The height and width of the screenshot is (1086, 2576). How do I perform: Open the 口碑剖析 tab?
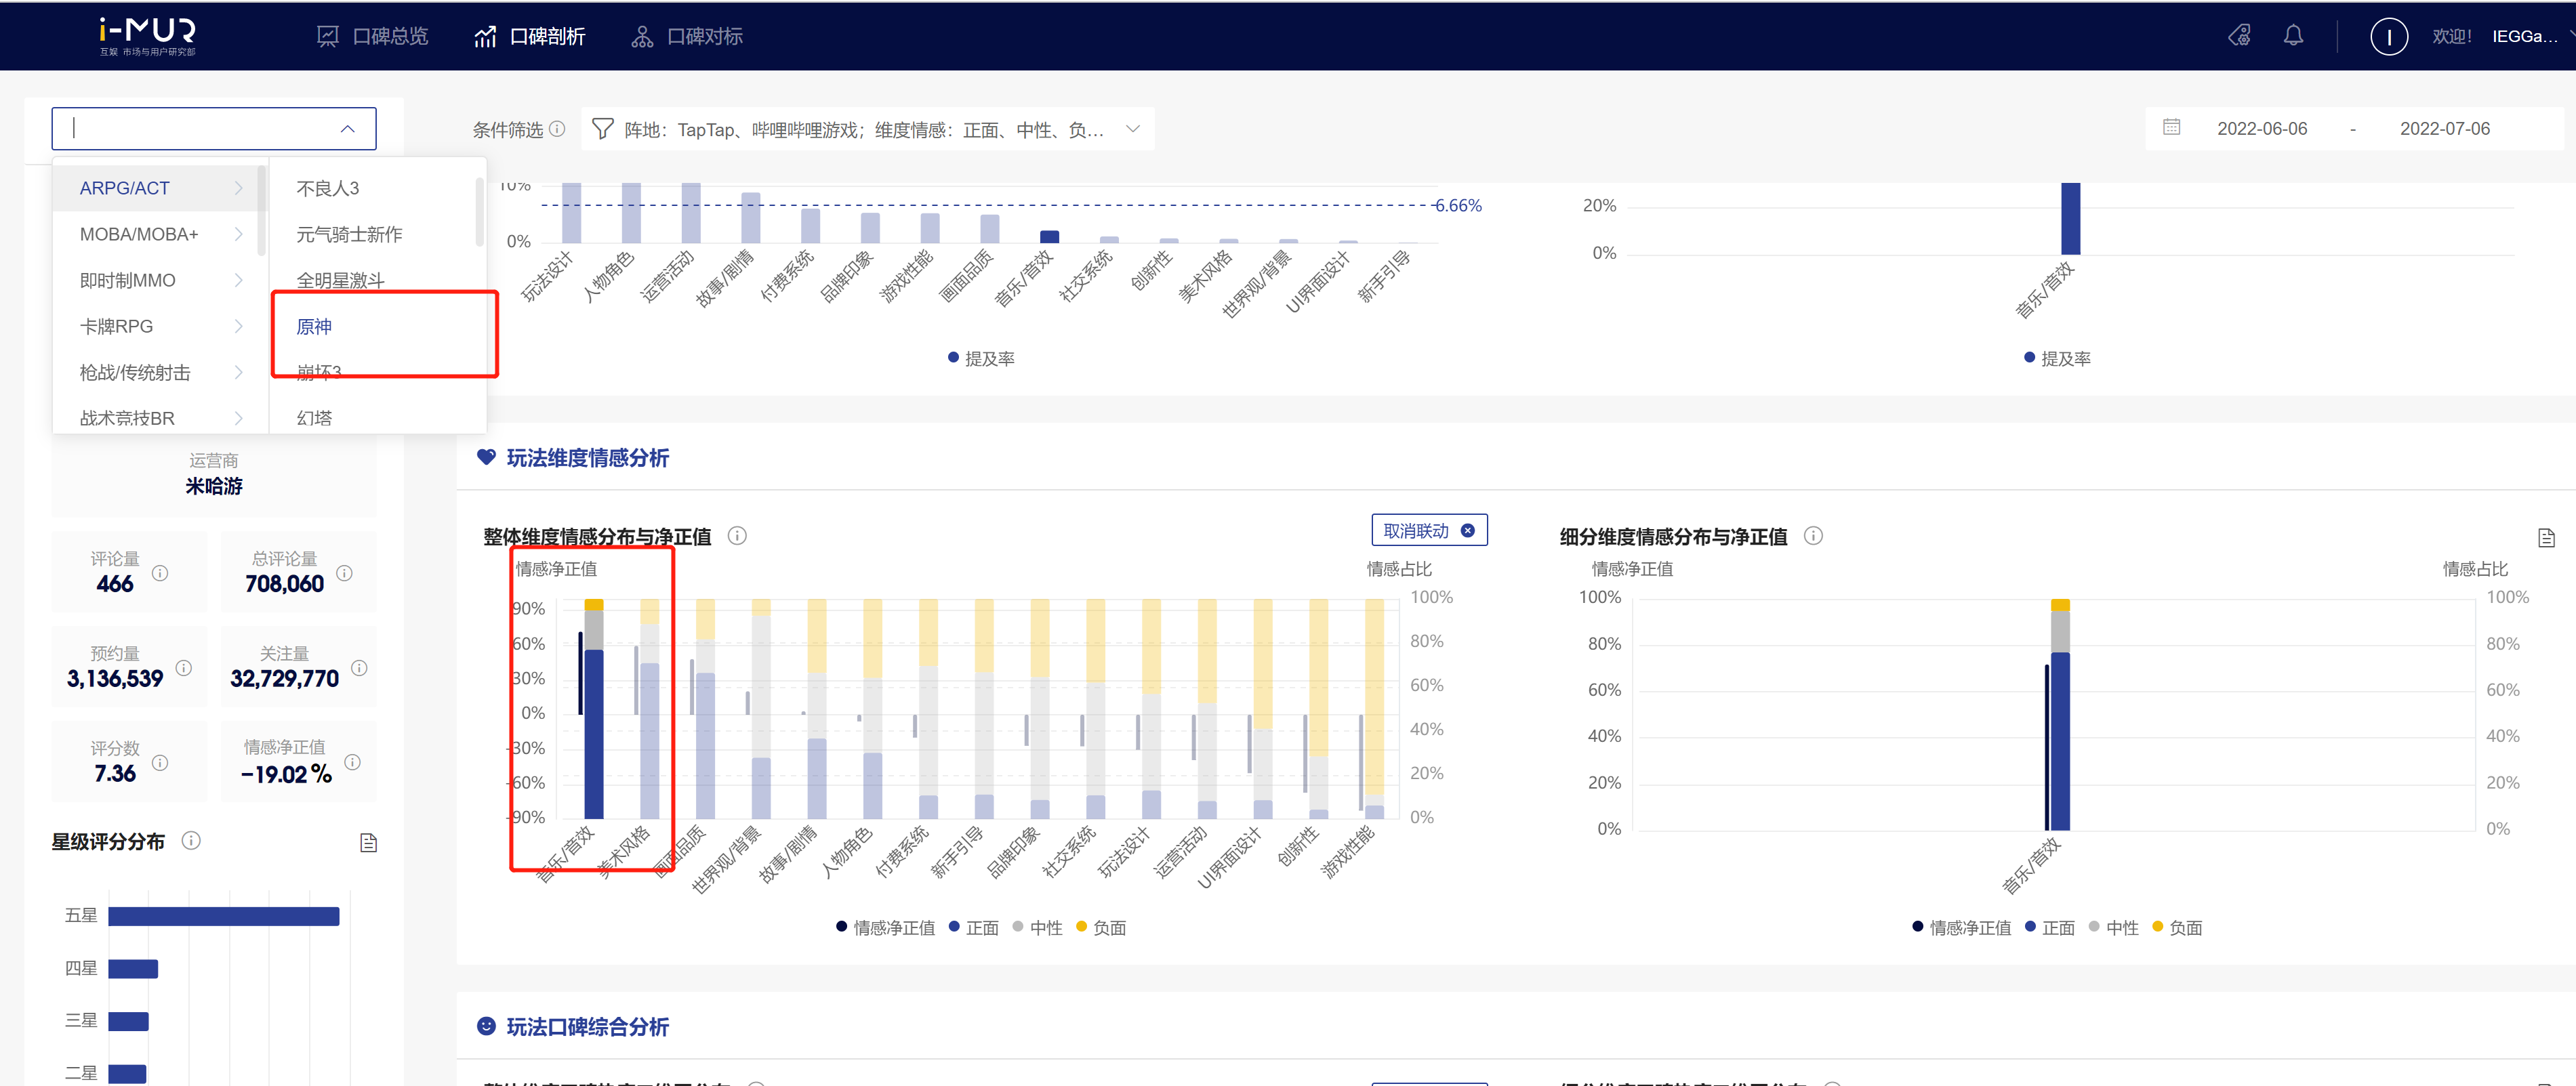pyautogui.click(x=529, y=37)
